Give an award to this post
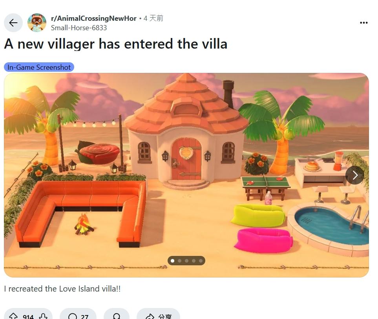This screenshot has width=378, height=319. (x=117, y=316)
